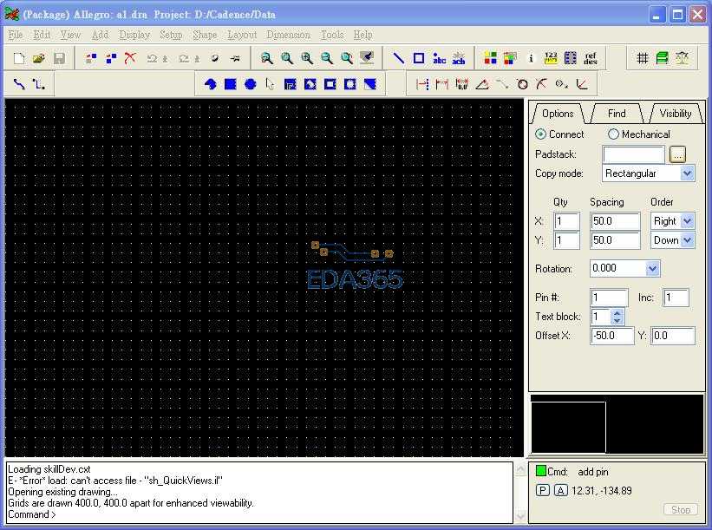Expand the Rotation dropdown

click(652, 268)
